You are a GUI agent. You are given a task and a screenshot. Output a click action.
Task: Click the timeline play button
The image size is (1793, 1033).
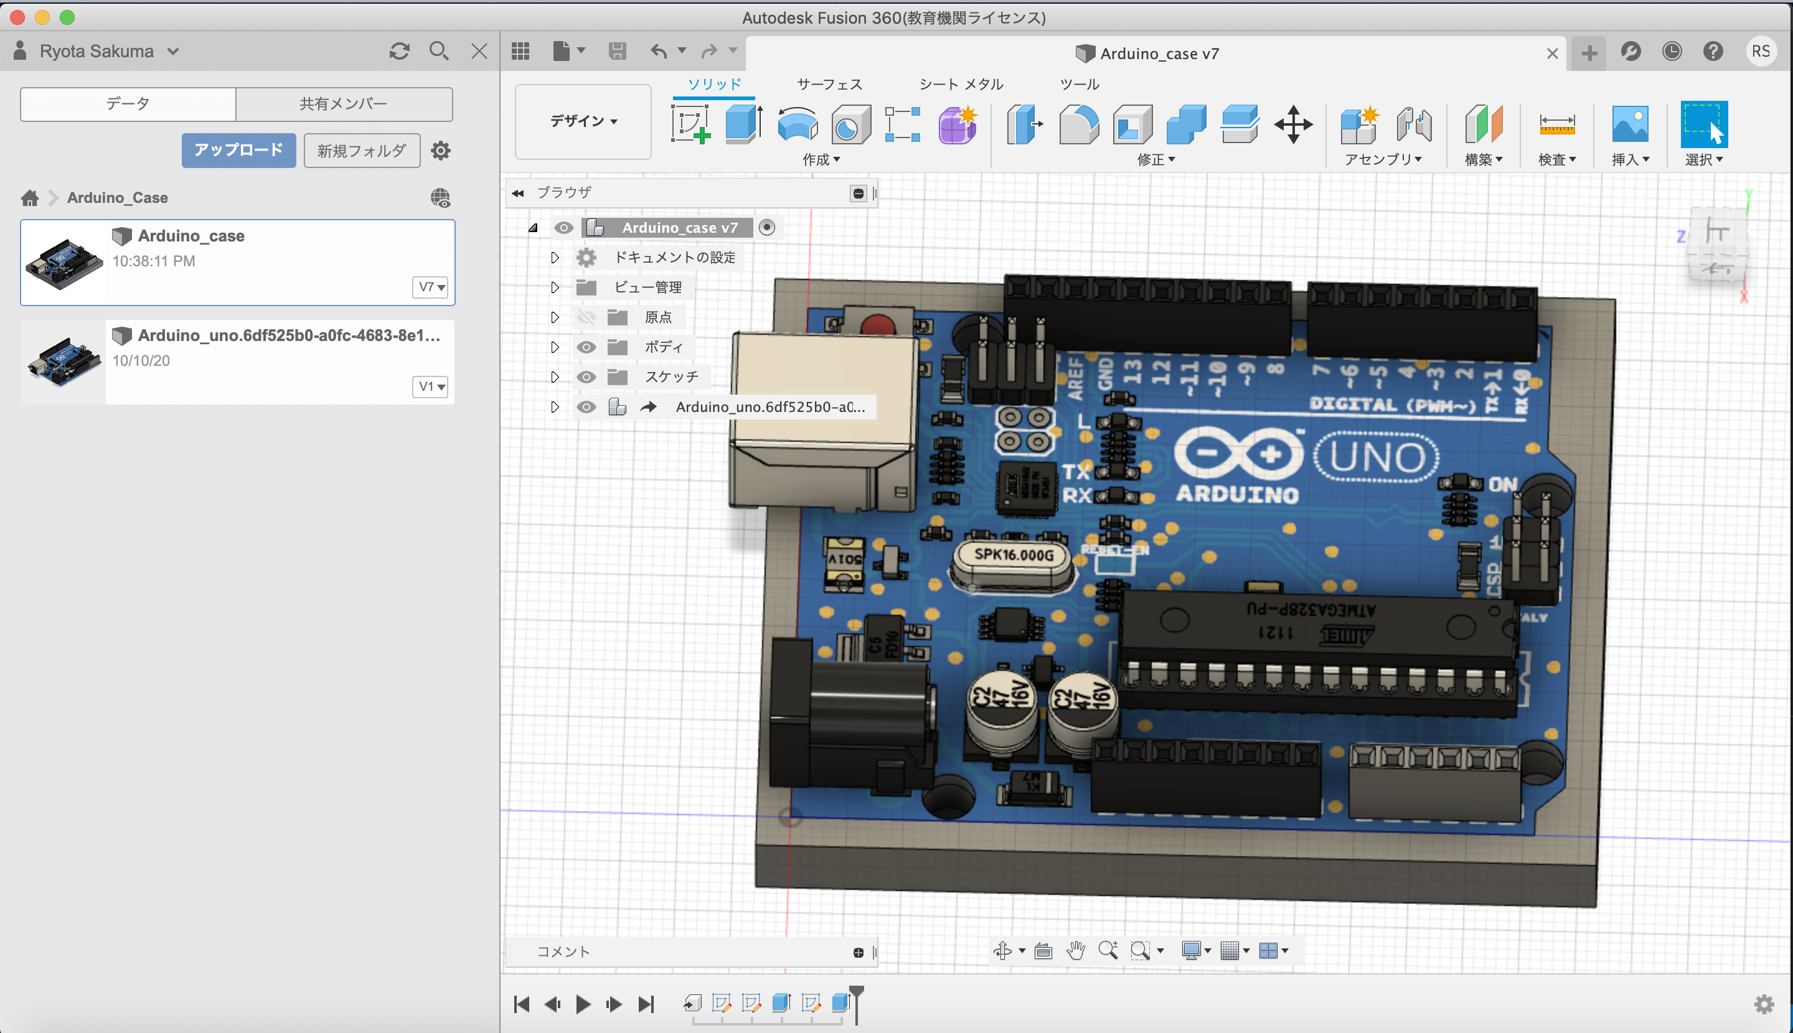583,1004
